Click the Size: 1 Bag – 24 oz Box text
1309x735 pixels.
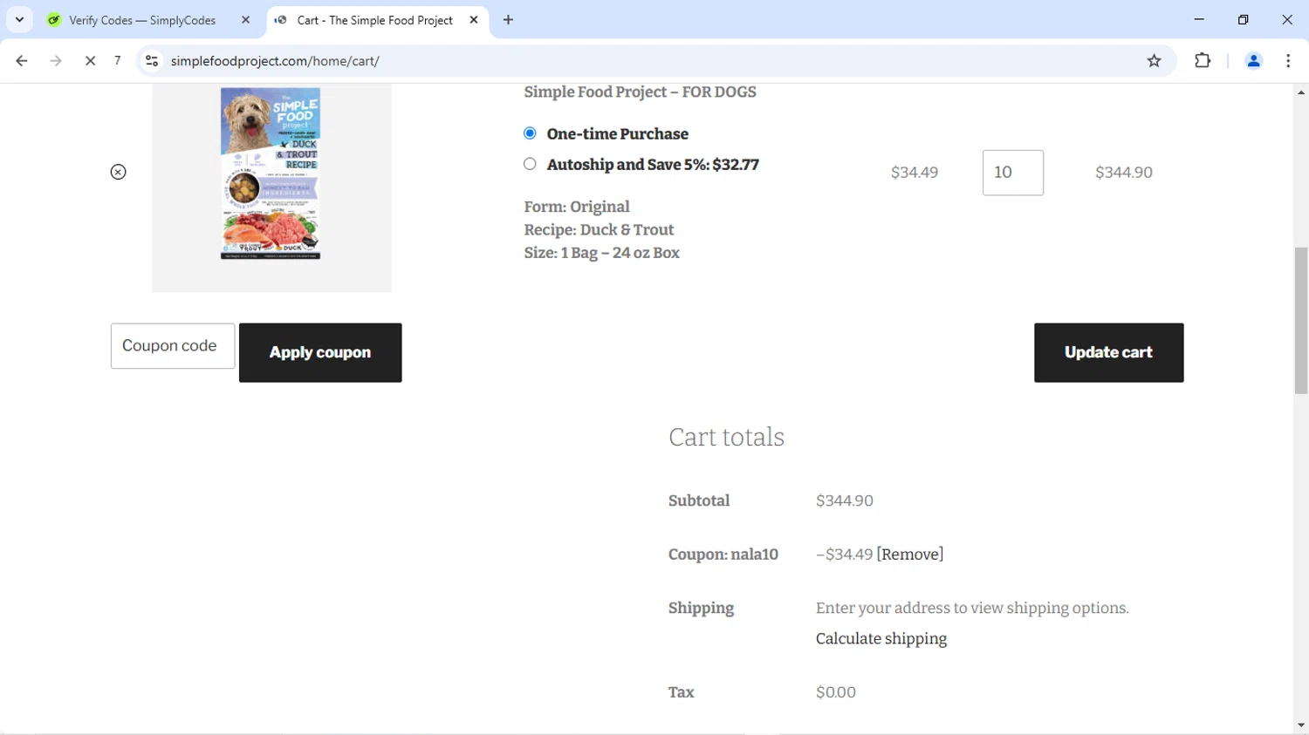click(601, 253)
